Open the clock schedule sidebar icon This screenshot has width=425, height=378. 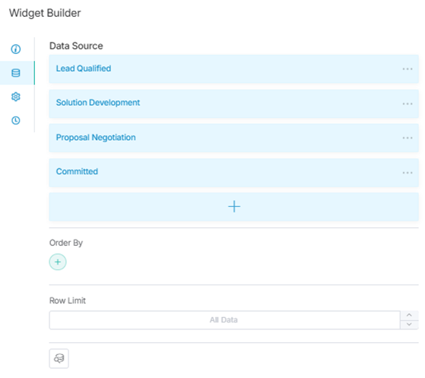click(x=16, y=120)
